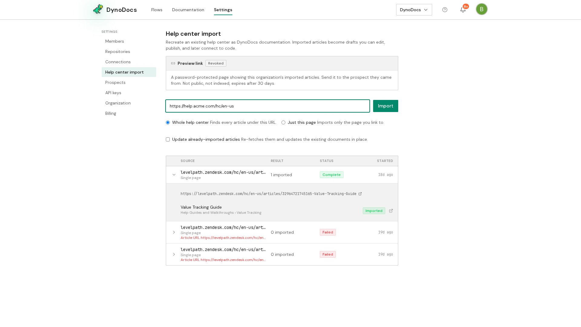581x327 pixels.
Task: Click the Complete status badge
Action: click(332, 175)
